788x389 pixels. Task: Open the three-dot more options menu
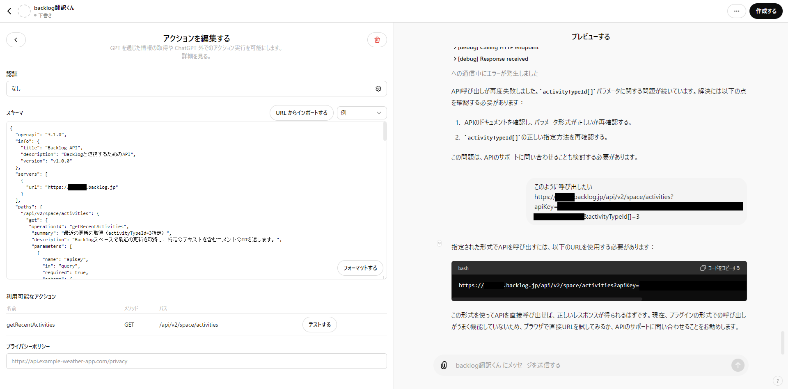pyautogui.click(x=736, y=11)
